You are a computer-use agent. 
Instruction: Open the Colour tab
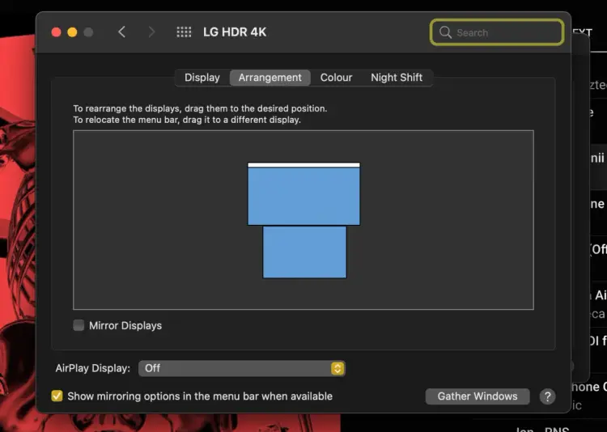tap(336, 78)
